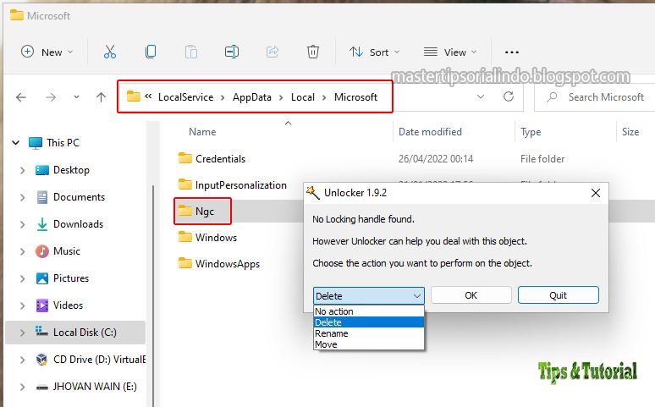Expand the JHOVAN WAIN (E:) node
The image size is (655, 407).
coord(23,387)
